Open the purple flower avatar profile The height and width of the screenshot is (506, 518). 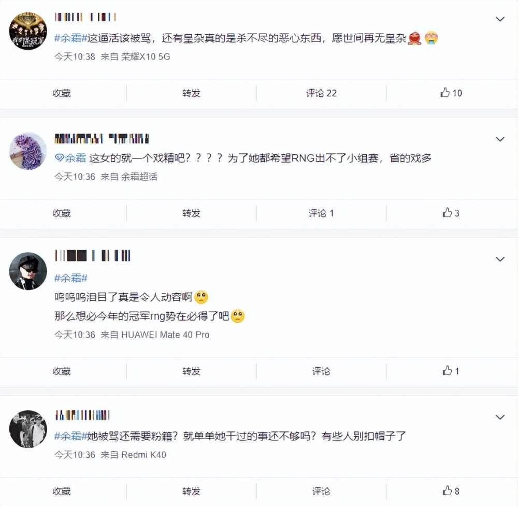click(28, 151)
